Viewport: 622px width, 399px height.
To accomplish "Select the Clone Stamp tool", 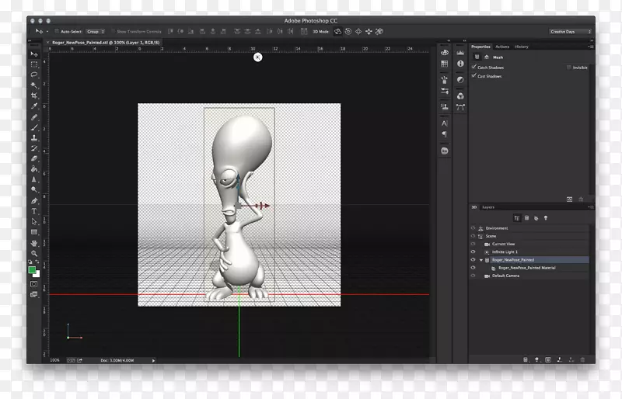I will pyautogui.click(x=34, y=138).
